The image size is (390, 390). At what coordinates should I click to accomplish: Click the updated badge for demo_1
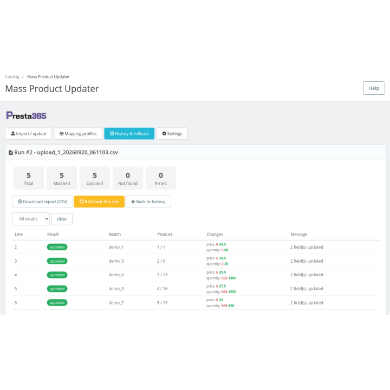pos(57,247)
